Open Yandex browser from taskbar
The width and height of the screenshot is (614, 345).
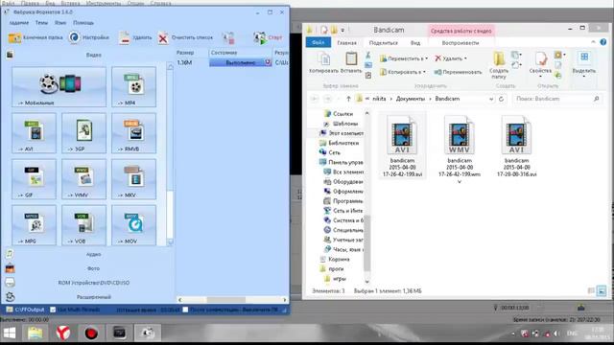62,333
